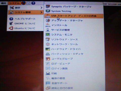Click the 印刷 printer icon

[48, 73]
